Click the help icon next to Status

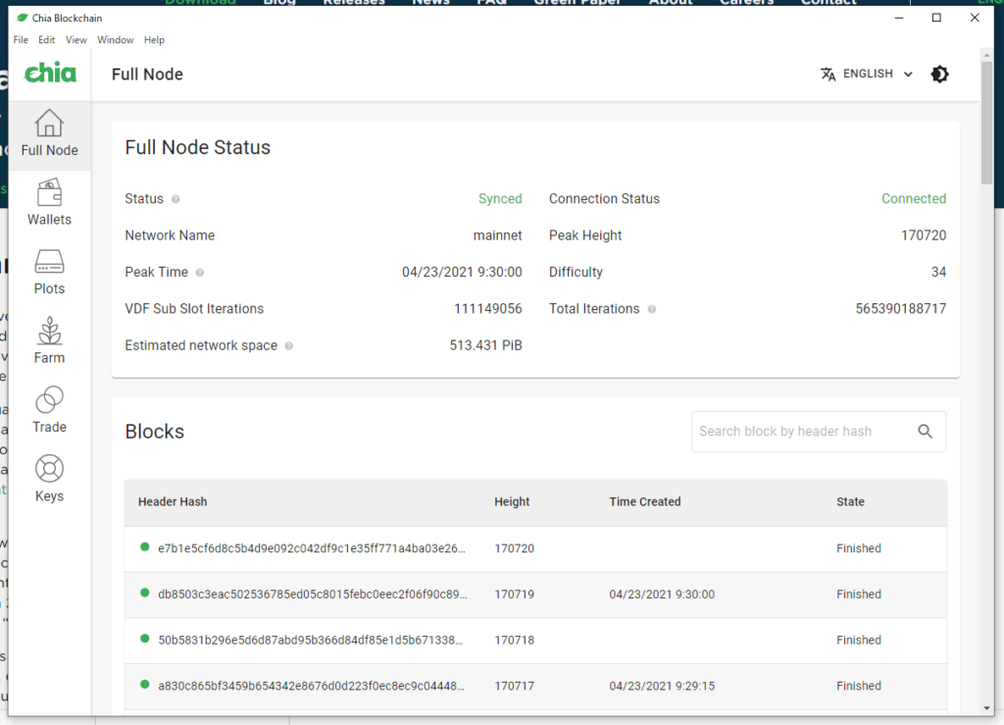pyautogui.click(x=176, y=199)
